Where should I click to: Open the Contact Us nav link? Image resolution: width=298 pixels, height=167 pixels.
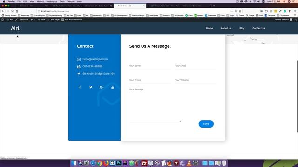259,28
